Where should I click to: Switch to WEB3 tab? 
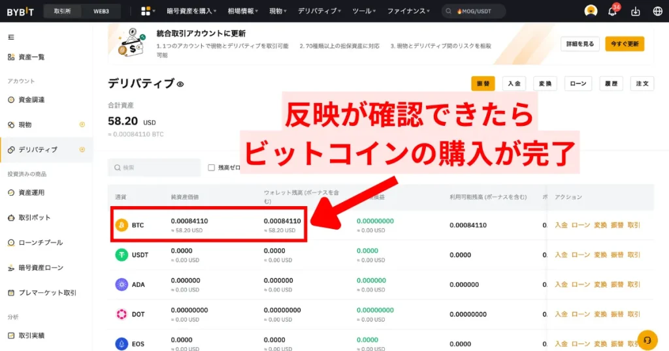tap(101, 11)
